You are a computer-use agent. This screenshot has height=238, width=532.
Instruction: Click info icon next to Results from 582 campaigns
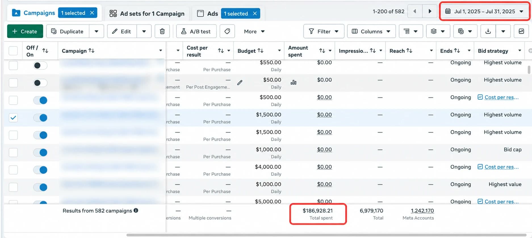[x=136, y=210]
